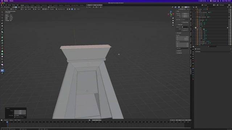Viewport: 232px width, 130px height.
Task: Switch to Vertex select mode
Action: coord(13,7)
